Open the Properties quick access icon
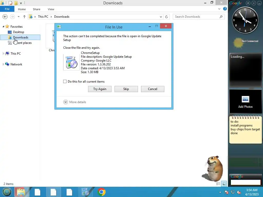 (11, 3)
